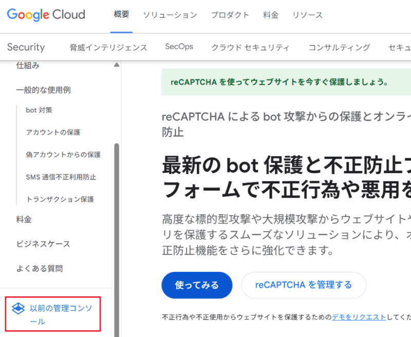
Task: Open the リソース menu
Action: click(307, 15)
